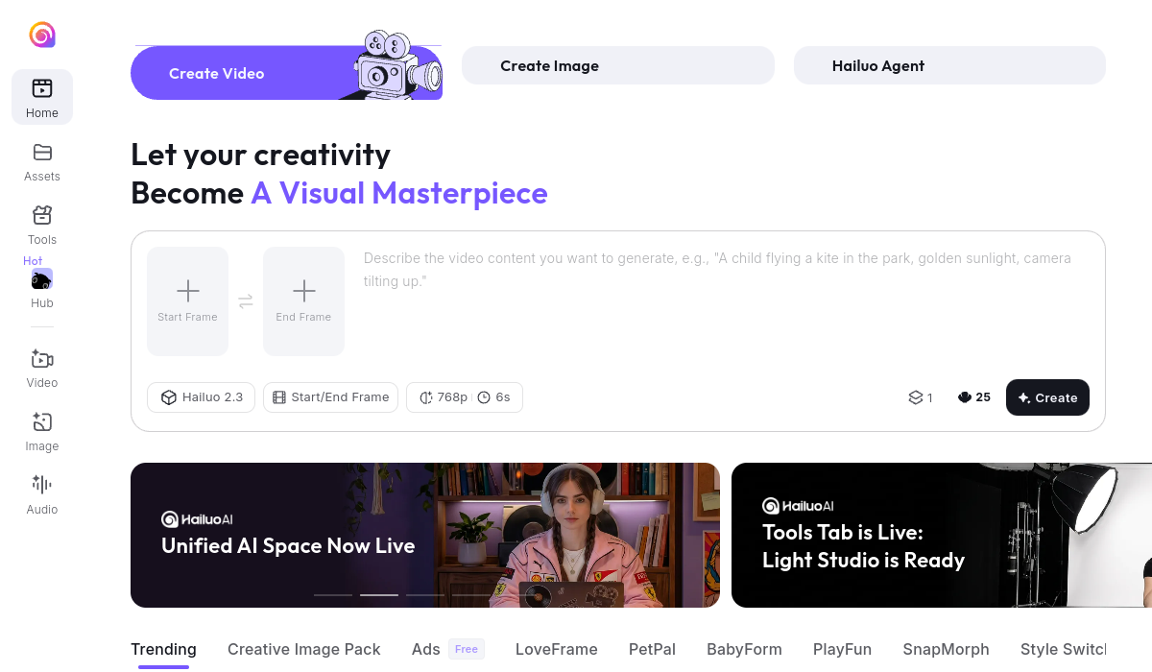
Task: Open the Audio sidebar icon
Action: click(x=42, y=484)
